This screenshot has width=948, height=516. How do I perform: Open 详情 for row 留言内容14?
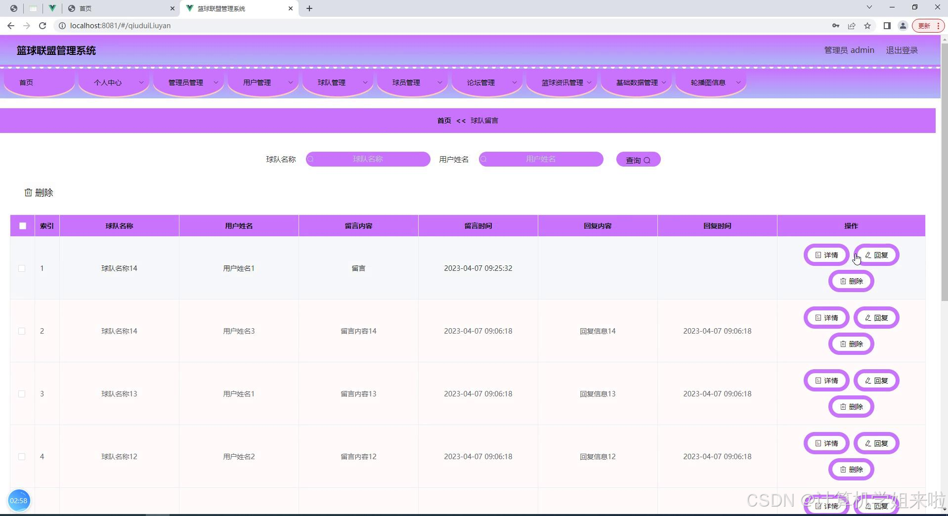point(826,318)
